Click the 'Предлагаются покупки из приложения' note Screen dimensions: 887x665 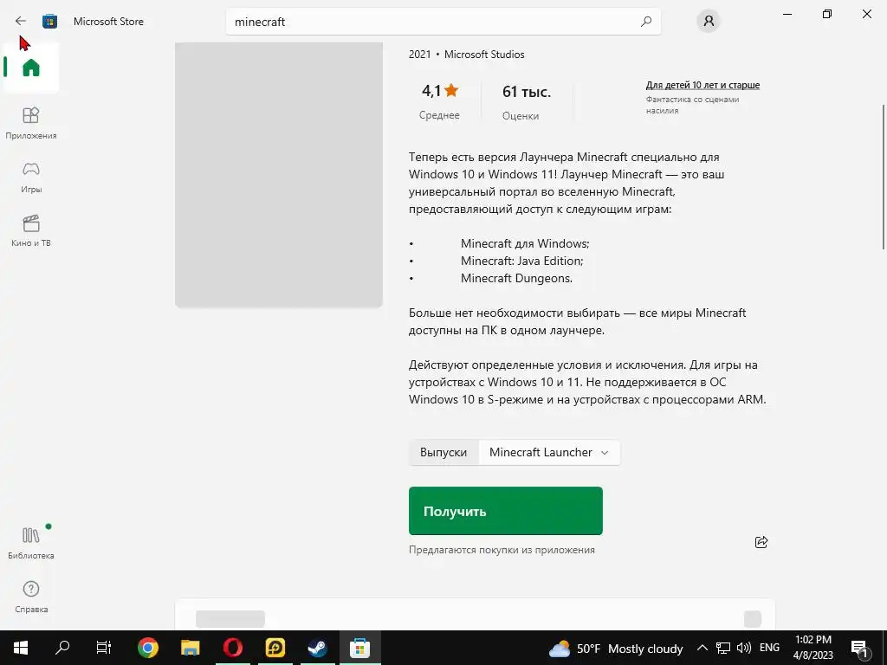[502, 550]
